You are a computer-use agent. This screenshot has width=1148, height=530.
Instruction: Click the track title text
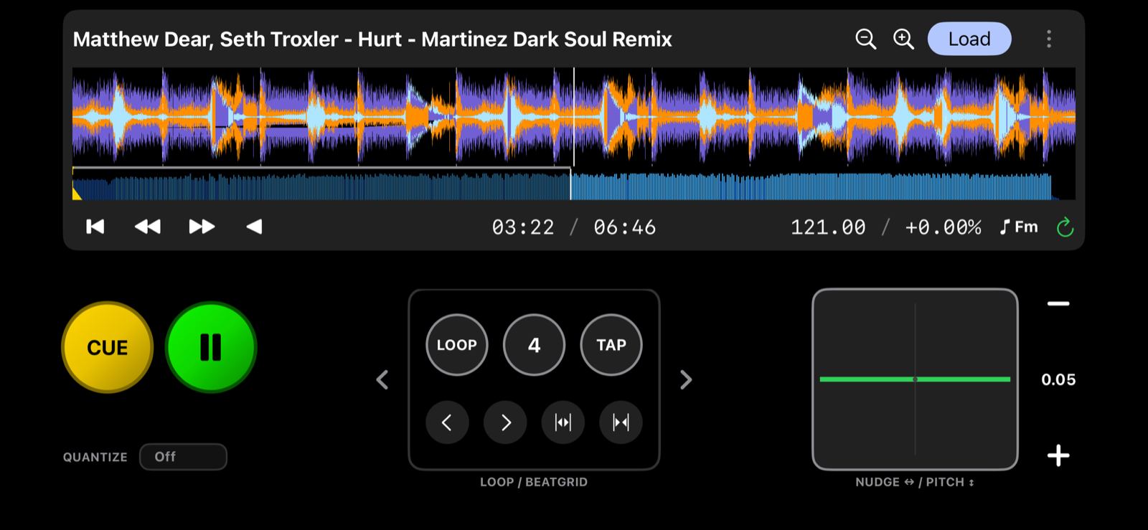tap(372, 39)
